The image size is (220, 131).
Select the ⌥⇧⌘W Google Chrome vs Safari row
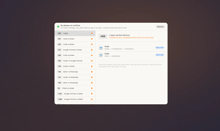75,99
